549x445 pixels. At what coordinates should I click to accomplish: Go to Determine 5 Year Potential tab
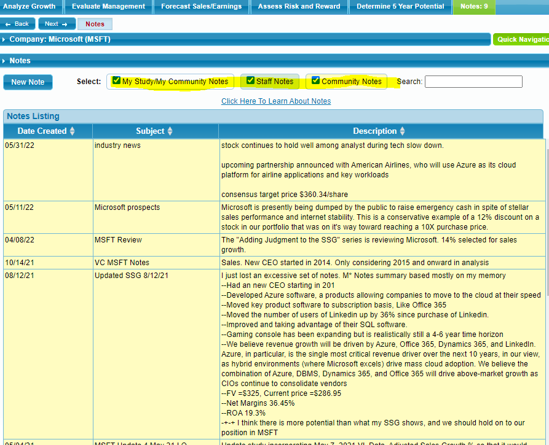pyautogui.click(x=400, y=6)
